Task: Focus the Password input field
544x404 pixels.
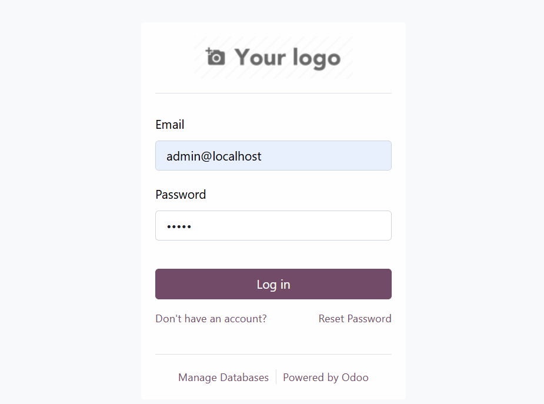Action: 273,225
